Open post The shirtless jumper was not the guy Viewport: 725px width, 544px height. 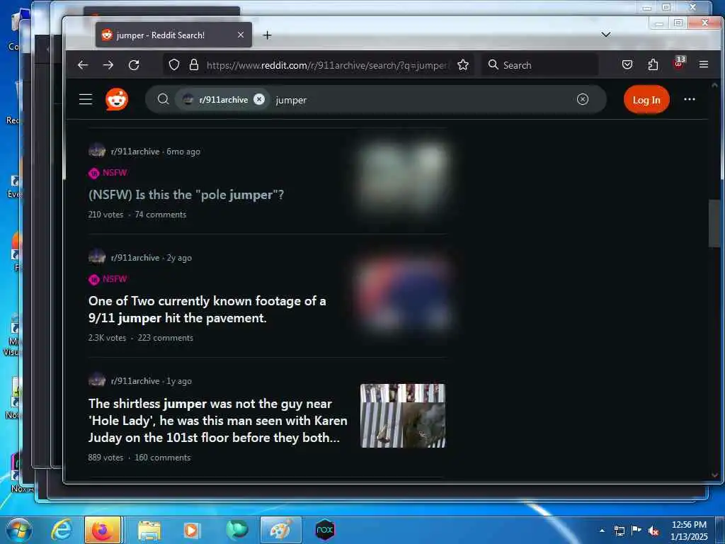[218, 421]
